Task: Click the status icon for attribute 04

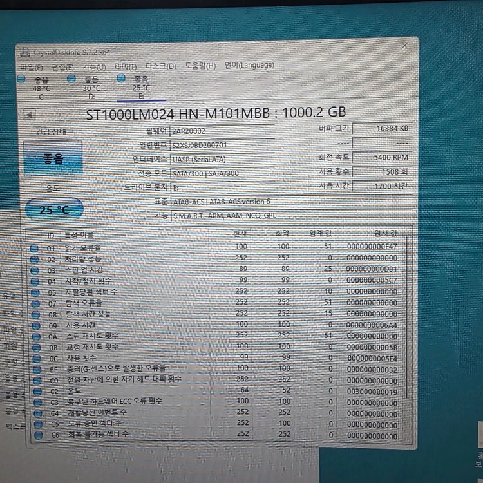Action: pyautogui.click(x=35, y=281)
